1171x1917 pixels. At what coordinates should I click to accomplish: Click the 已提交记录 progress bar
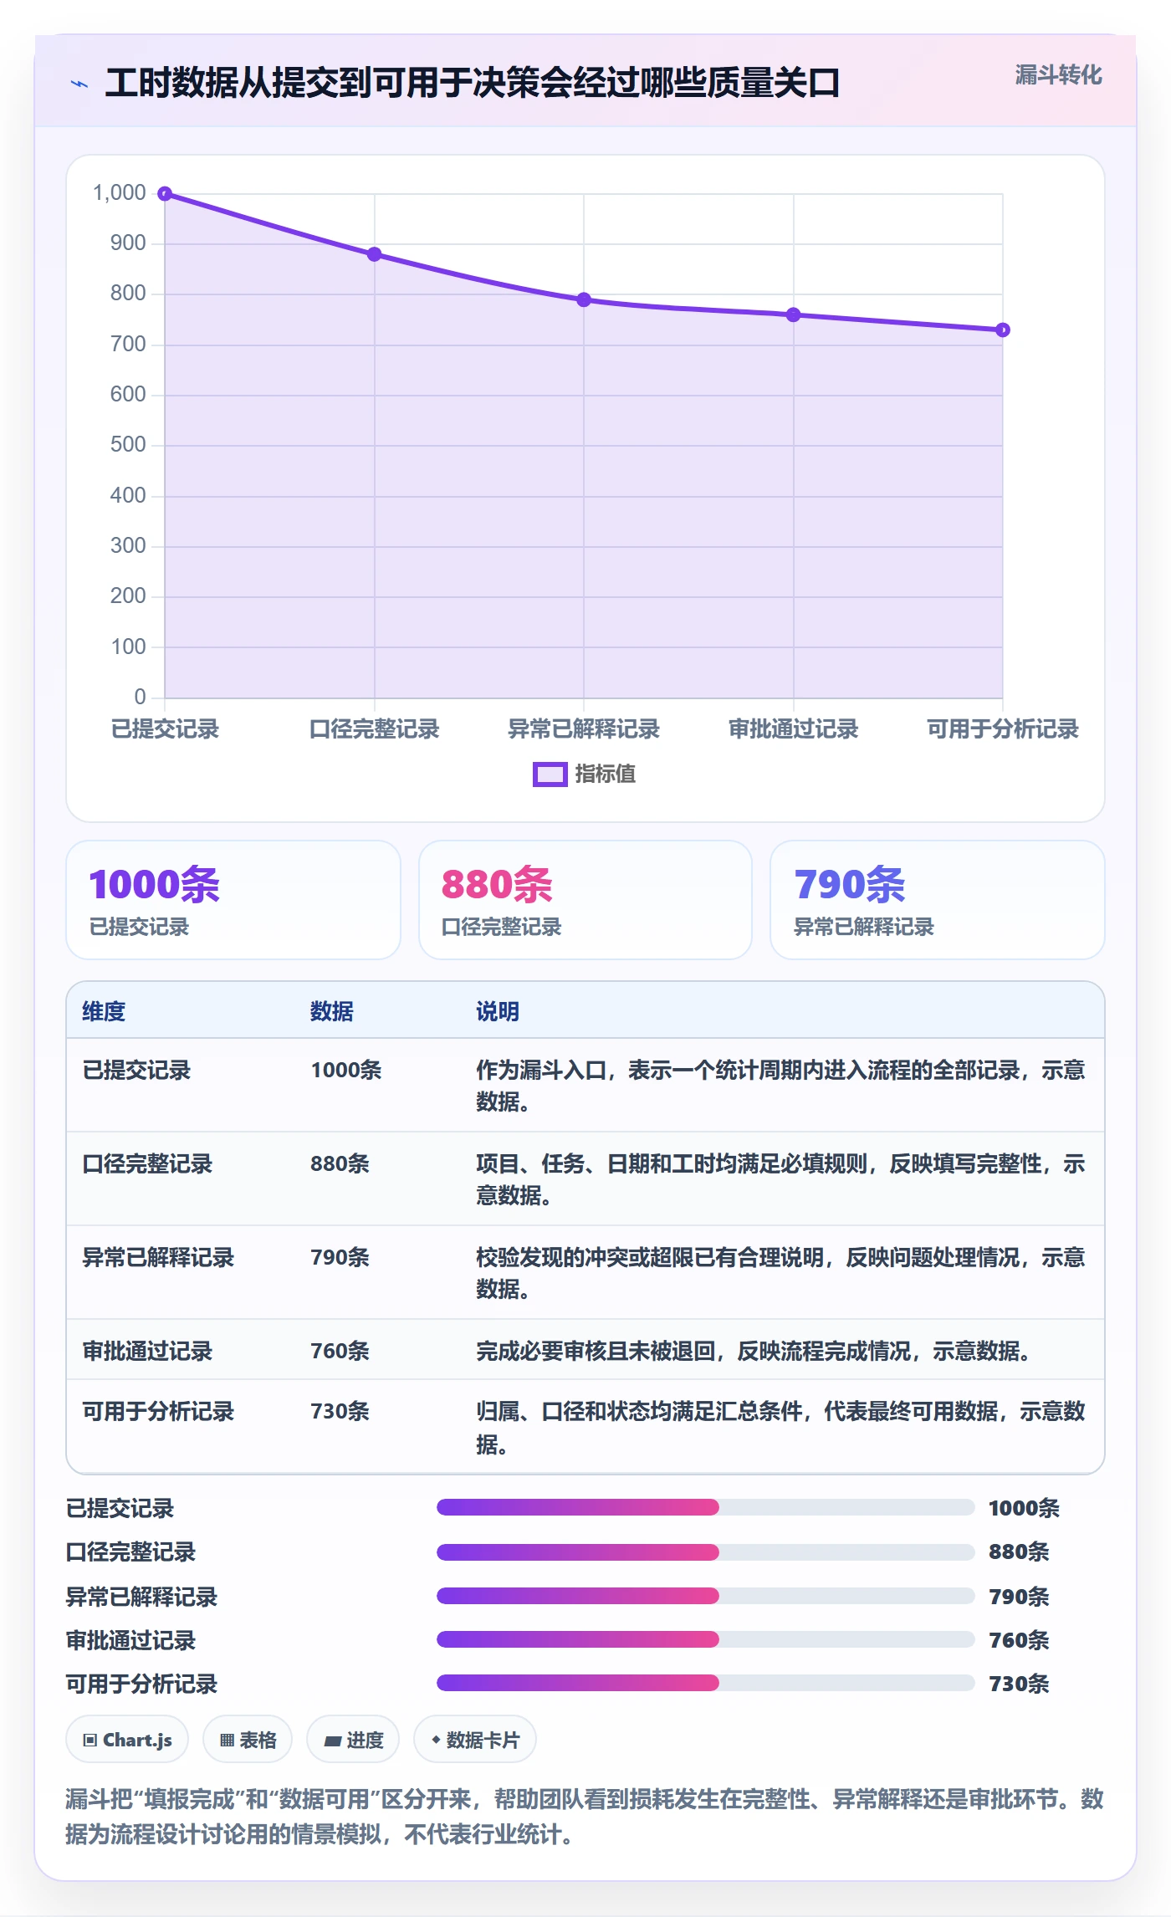(706, 1507)
